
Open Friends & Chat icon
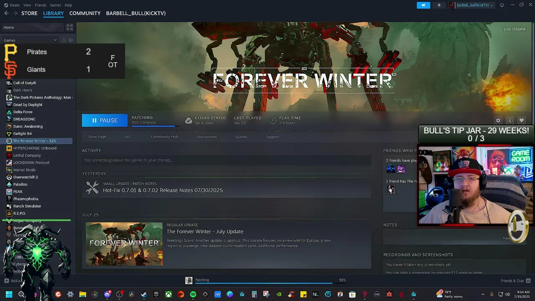[528, 281]
